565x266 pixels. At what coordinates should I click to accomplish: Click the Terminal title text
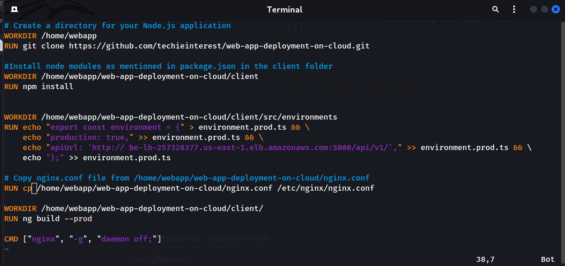point(285,9)
